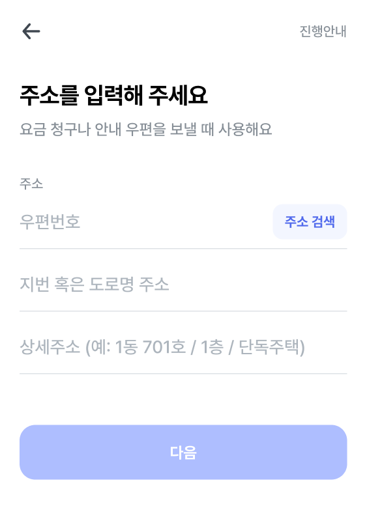The width and height of the screenshot is (367, 519).
Task: Select the 지번 혹은 도로명 주소 field
Action: [183, 285]
